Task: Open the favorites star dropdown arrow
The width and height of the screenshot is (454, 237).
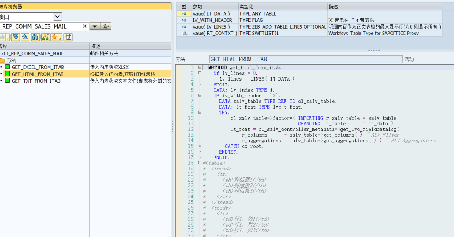Action: point(60,38)
